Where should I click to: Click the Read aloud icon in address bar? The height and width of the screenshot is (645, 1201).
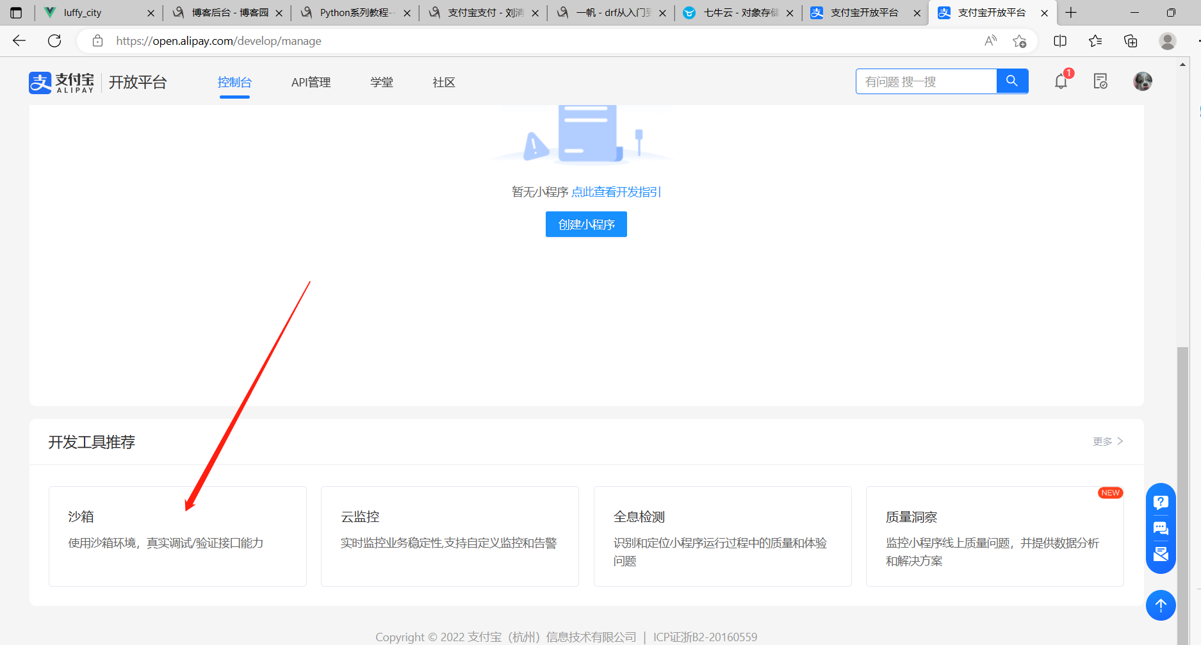point(991,41)
